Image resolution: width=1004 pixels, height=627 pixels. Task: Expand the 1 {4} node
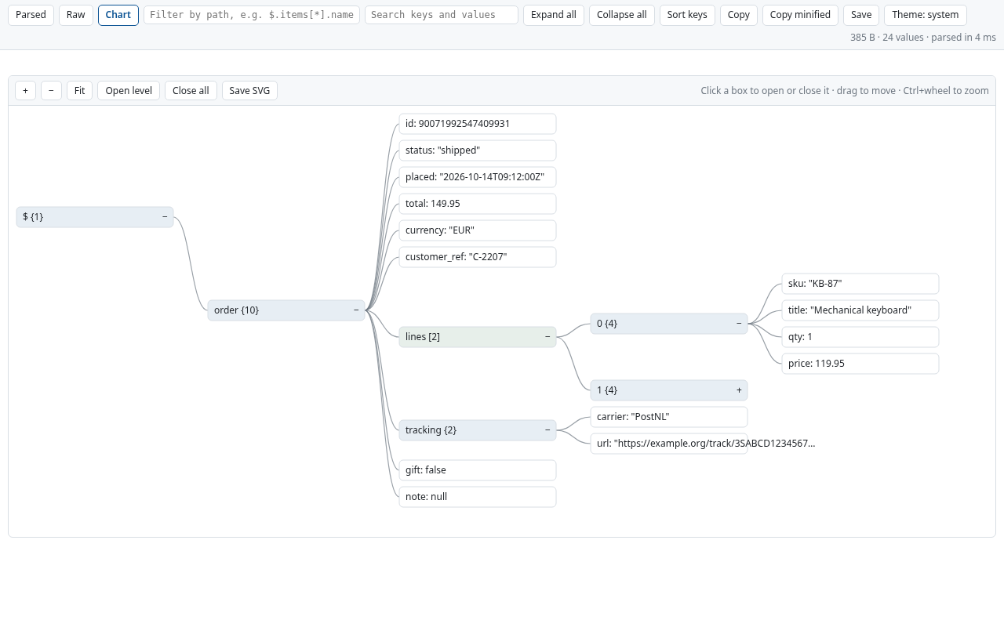[x=739, y=390]
